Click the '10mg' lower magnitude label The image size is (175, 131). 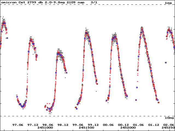click(x=169, y=118)
